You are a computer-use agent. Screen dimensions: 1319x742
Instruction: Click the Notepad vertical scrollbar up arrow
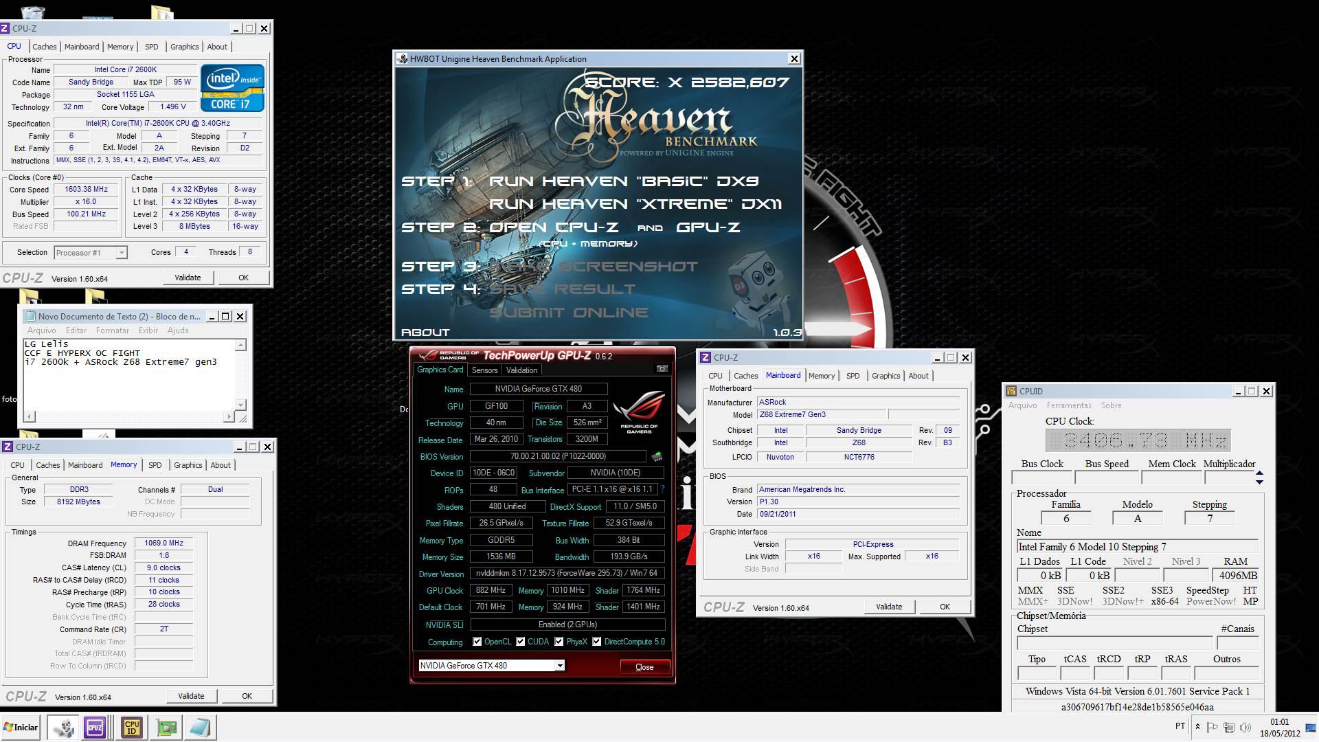pos(241,346)
